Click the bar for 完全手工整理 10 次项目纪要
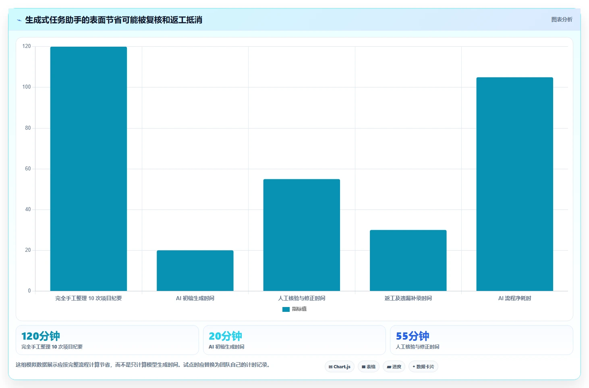 [x=89, y=169]
